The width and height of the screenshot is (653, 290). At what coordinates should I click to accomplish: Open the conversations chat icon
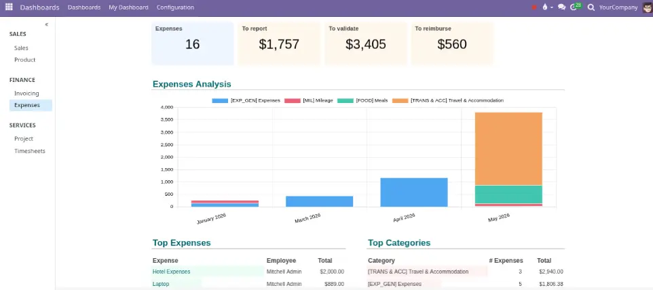tap(561, 7)
